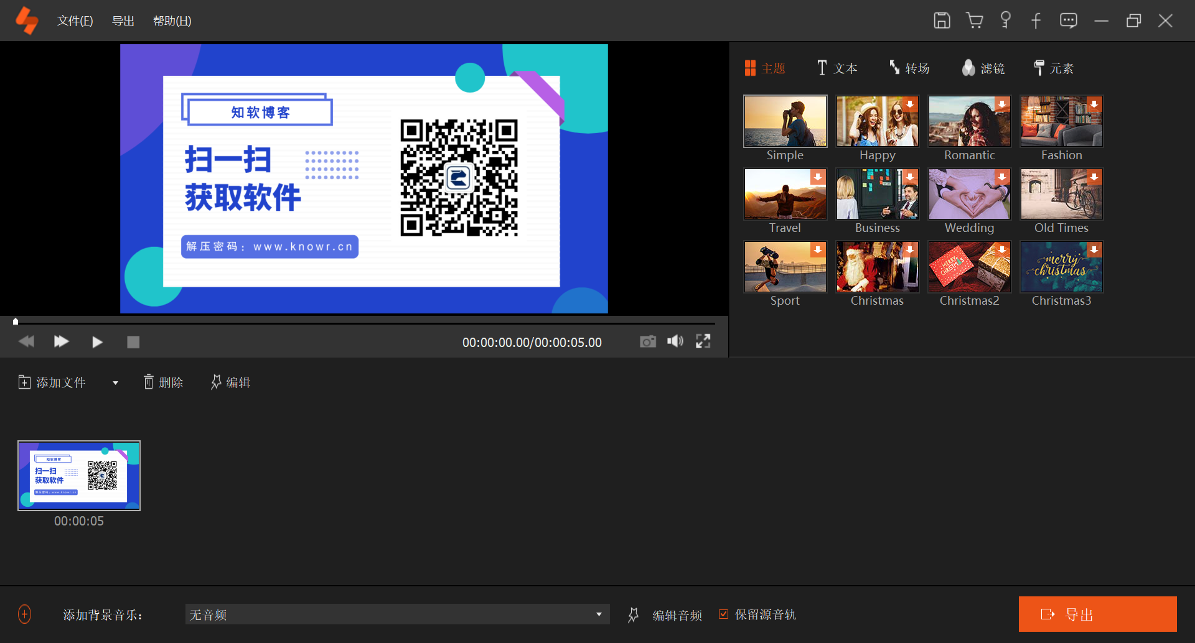Click the Old Times theme label
The height and width of the screenshot is (643, 1195).
coord(1062,228)
